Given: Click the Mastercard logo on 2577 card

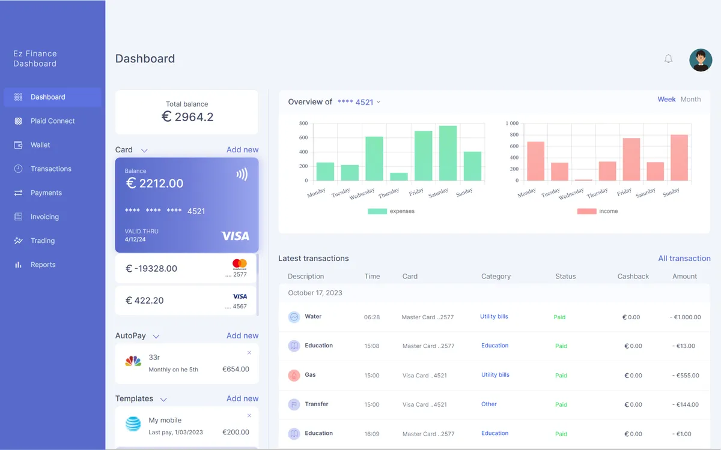Looking at the screenshot, I should pyautogui.click(x=240, y=264).
